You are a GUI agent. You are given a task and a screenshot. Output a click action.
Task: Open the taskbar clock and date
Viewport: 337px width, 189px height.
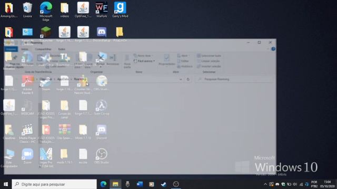(x=328, y=184)
